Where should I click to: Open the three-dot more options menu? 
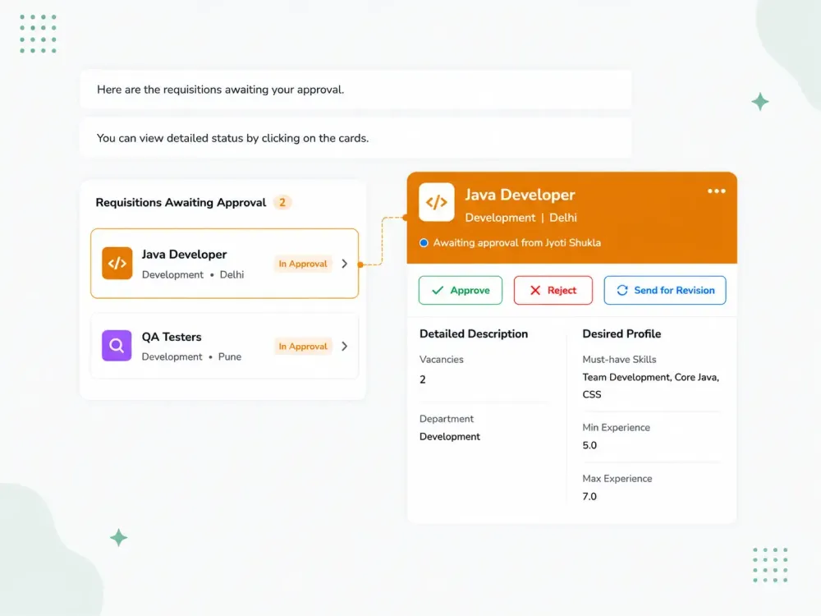click(716, 191)
